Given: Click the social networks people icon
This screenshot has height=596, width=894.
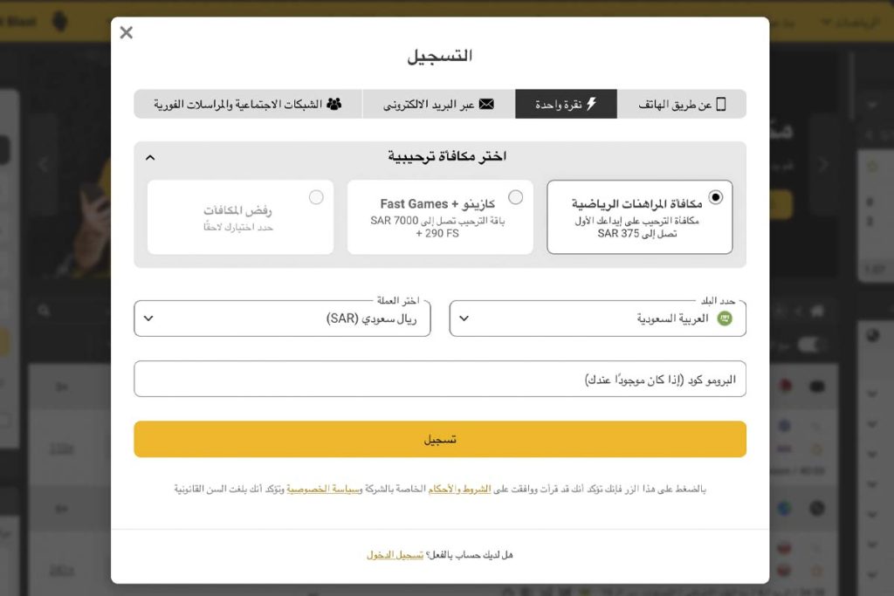Looking at the screenshot, I should [x=334, y=104].
